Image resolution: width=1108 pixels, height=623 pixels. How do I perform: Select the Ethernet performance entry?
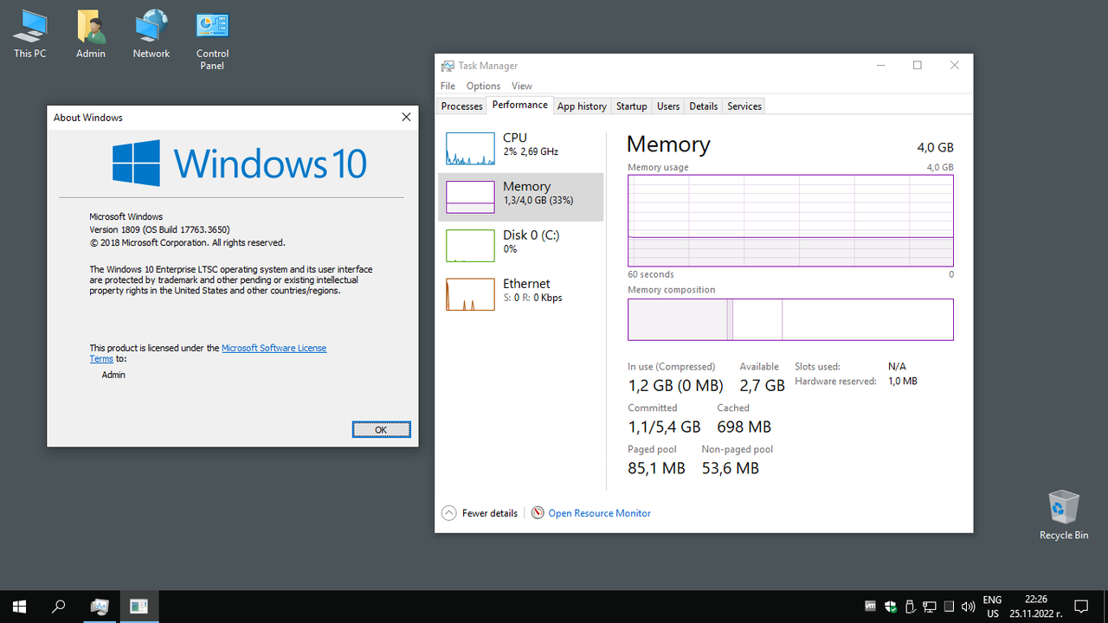tap(520, 294)
